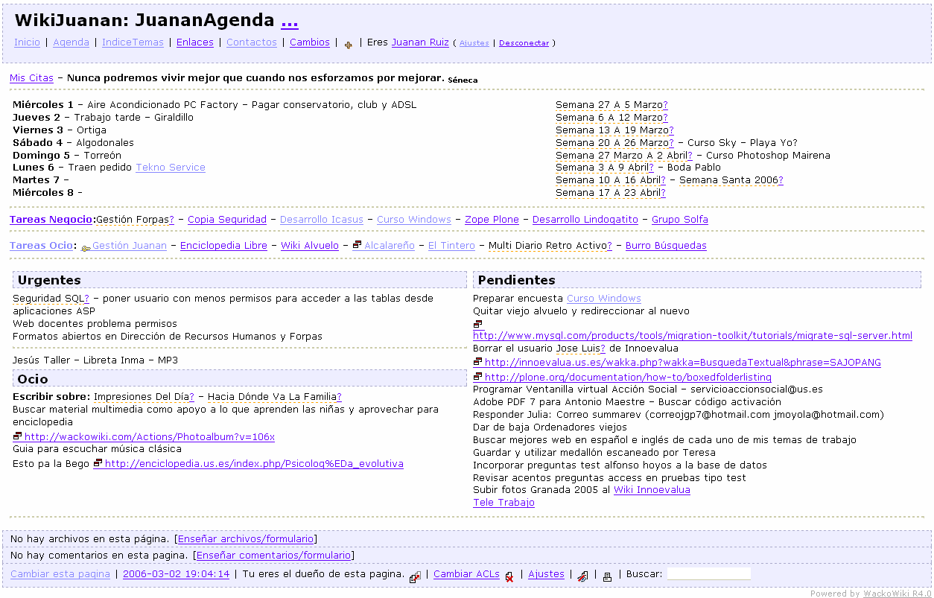
Task: Click the external icon before the wackowiki.com link
Action: pyautogui.click(x=17, y=436)
